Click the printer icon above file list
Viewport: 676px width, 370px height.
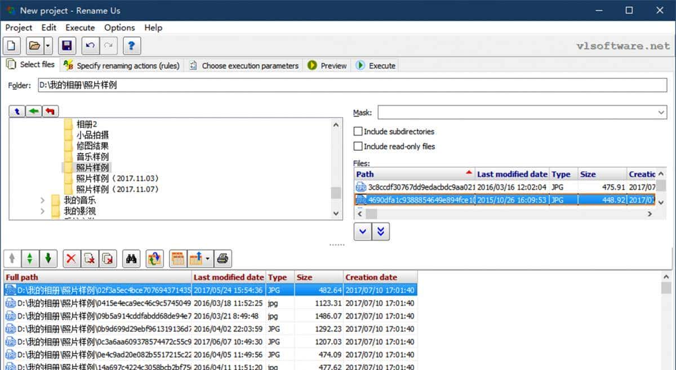pos(223,258)
